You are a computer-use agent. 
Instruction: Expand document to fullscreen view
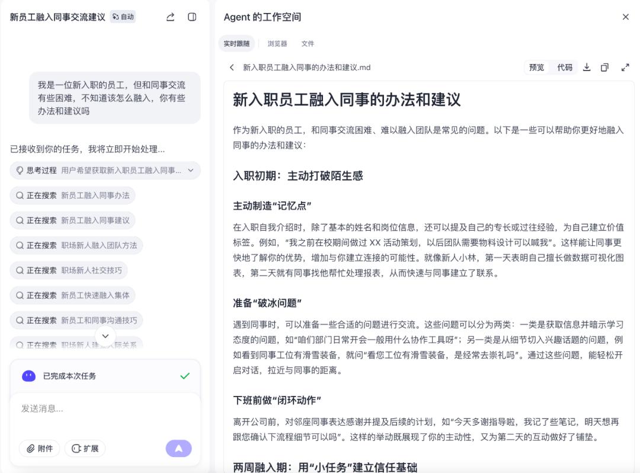pyautogui.click(x=625, y=68)
